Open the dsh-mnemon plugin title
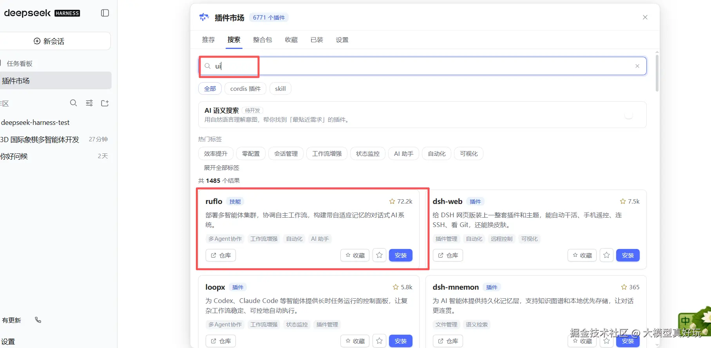This screenshot has height=348, width=711. point(456,287)
